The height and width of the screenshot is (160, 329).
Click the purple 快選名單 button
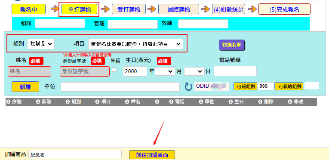tap(232, 45)
